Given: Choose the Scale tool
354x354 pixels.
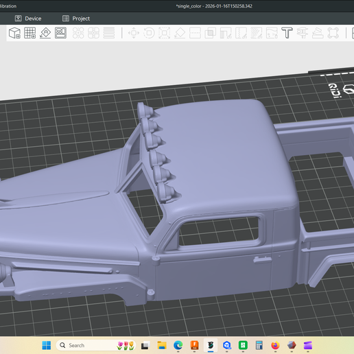Looking at the screenshot, I should coord(165,33).
